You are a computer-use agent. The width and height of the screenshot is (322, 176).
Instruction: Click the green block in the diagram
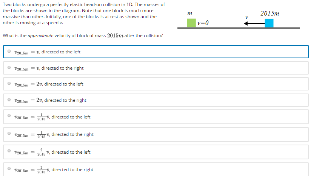coord(192,23)
